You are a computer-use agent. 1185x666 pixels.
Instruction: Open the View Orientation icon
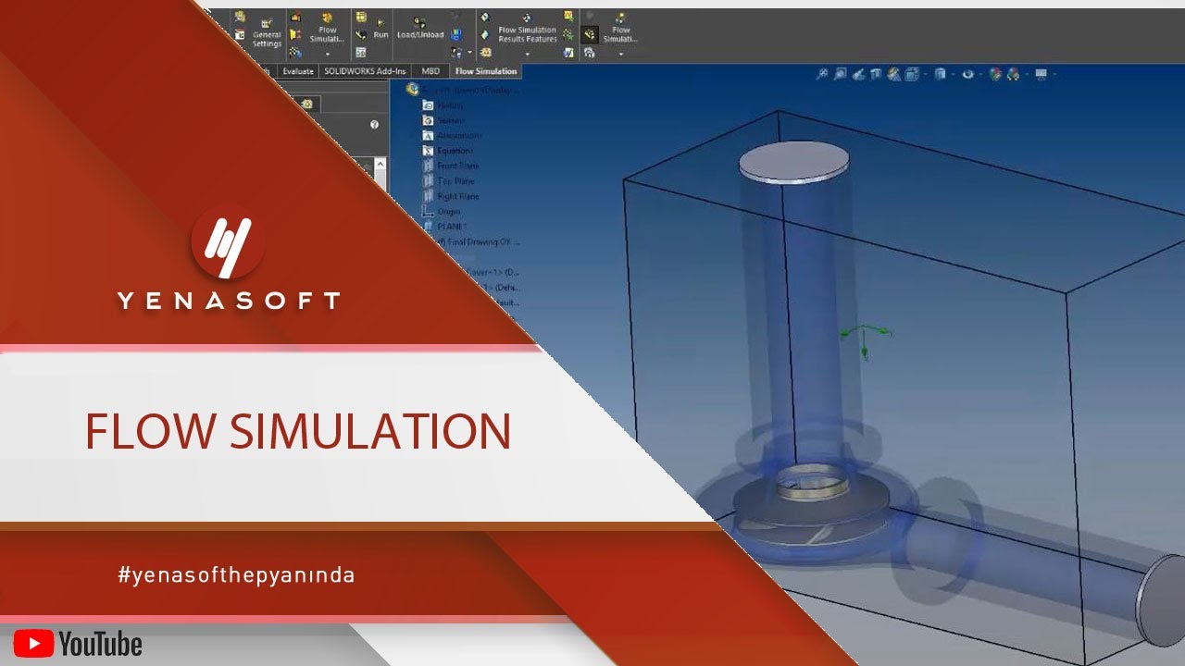[913, 74]
